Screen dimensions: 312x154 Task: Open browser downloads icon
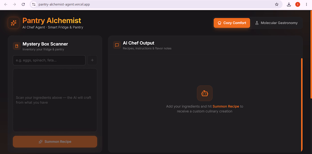pos(289,4)
